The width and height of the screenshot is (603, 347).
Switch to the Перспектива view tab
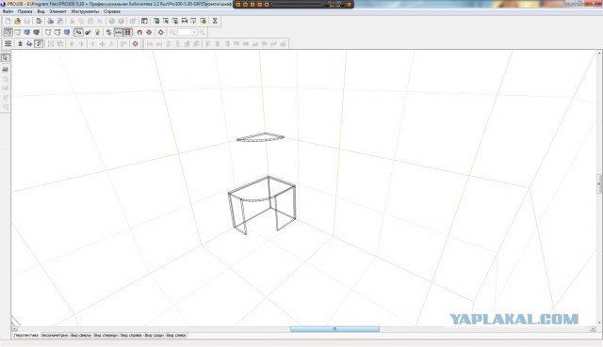26,335
